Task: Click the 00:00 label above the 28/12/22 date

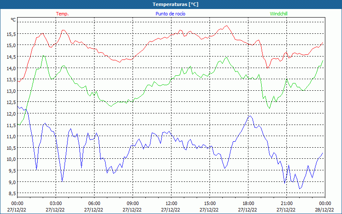Action: pos(325,204)
